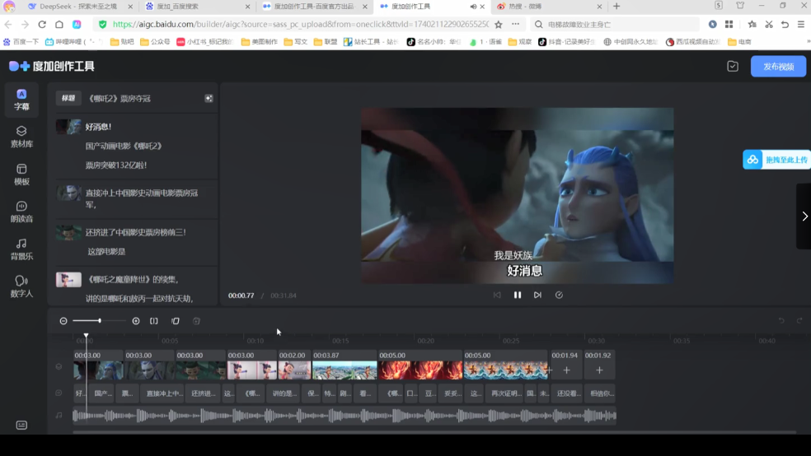Pause the video preview playback
This screenshot has height=456, width=811.
coord(518,295)
